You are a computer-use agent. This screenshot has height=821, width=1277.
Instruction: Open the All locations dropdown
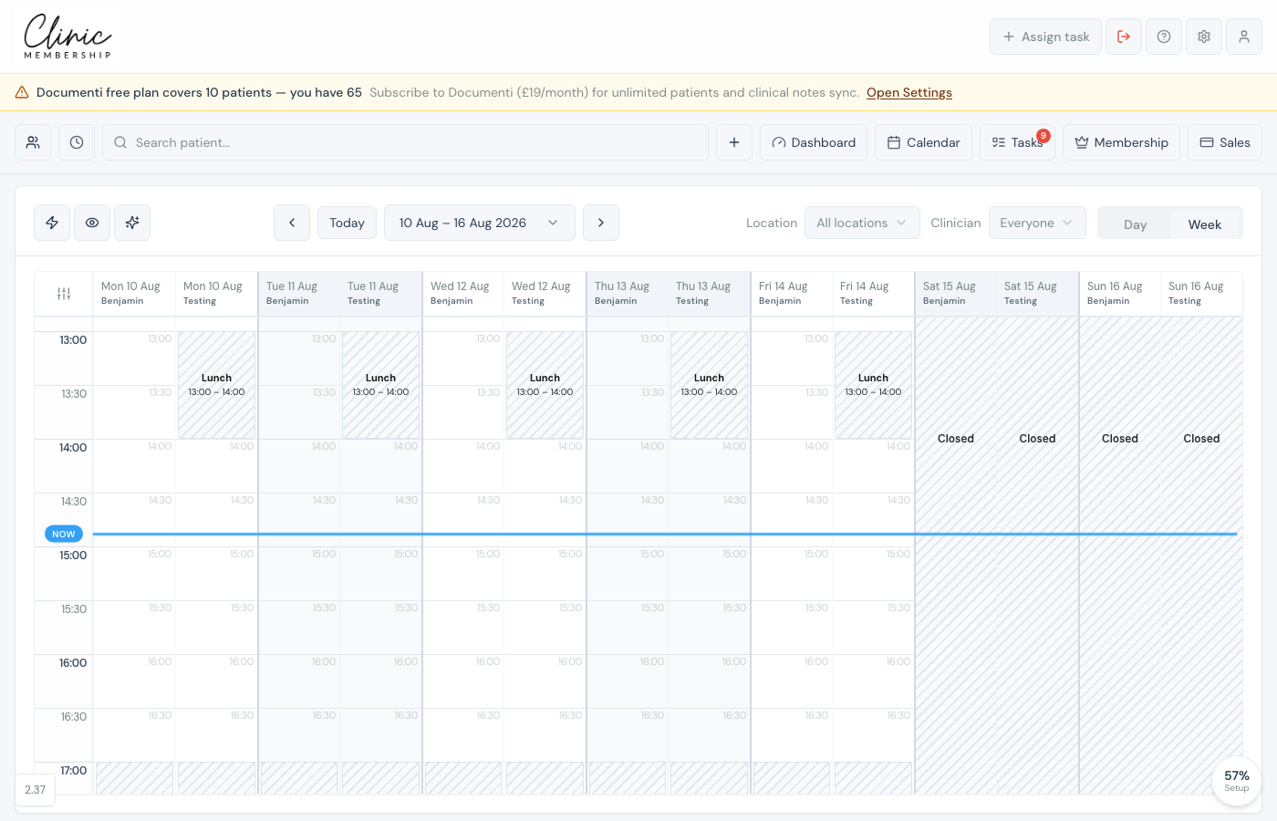(862, 223)
